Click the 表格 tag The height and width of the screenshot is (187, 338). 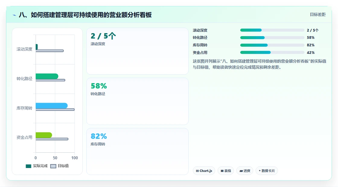coord(226,171)
